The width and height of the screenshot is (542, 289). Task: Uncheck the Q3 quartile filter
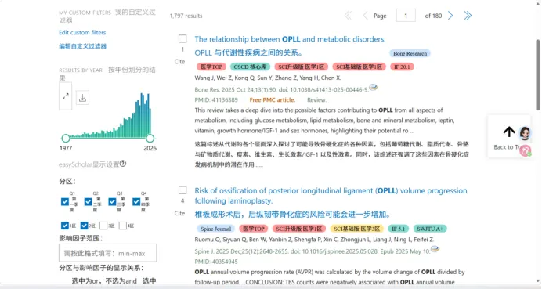[112, 201]
